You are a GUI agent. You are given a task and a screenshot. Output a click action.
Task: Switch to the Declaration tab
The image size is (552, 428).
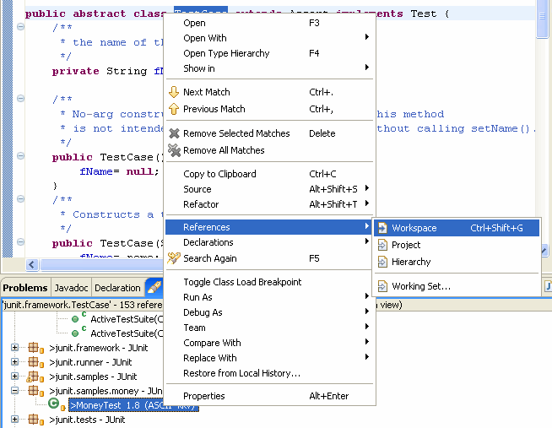coord(117,288)
